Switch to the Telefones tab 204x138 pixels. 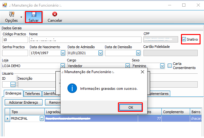click(x=32, y=94)
